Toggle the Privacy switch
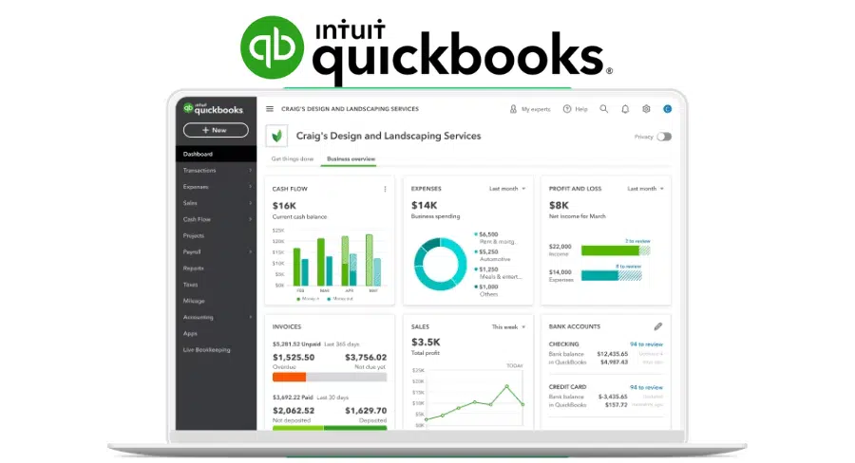Image resolution: width=855 pixels, height=463 pixels. [x=664, y=137]
